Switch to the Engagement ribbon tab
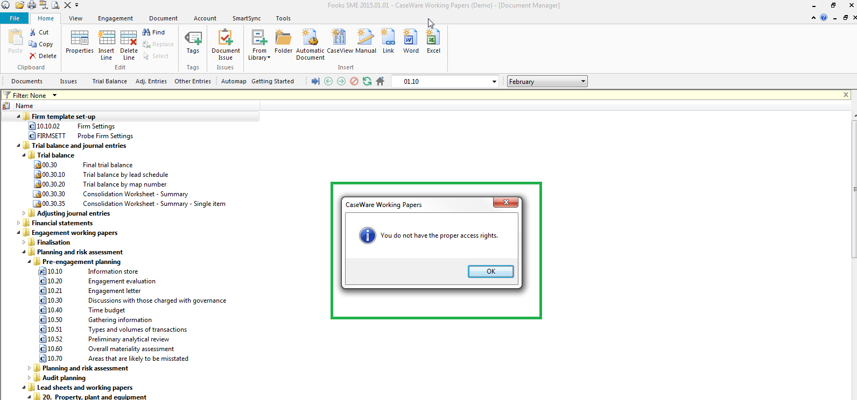The width and height of the screenshot is (857, 400). click(115, 18)
